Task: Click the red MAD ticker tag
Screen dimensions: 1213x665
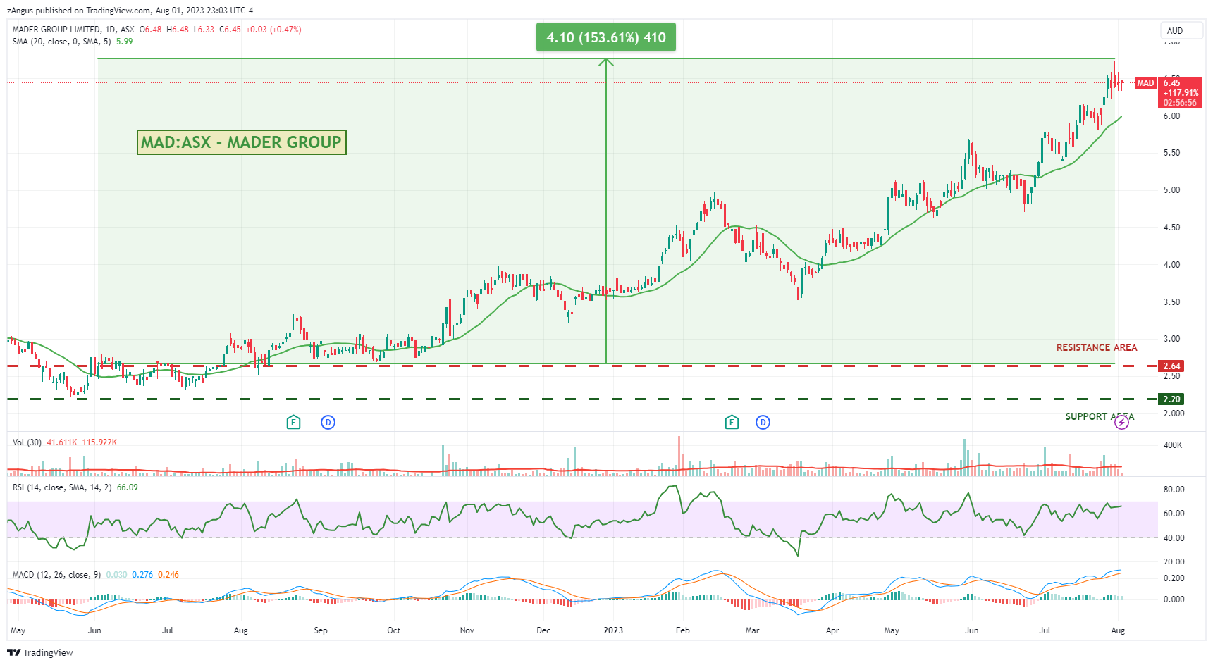Action: pyautogui.click(x=1145, y=83)
